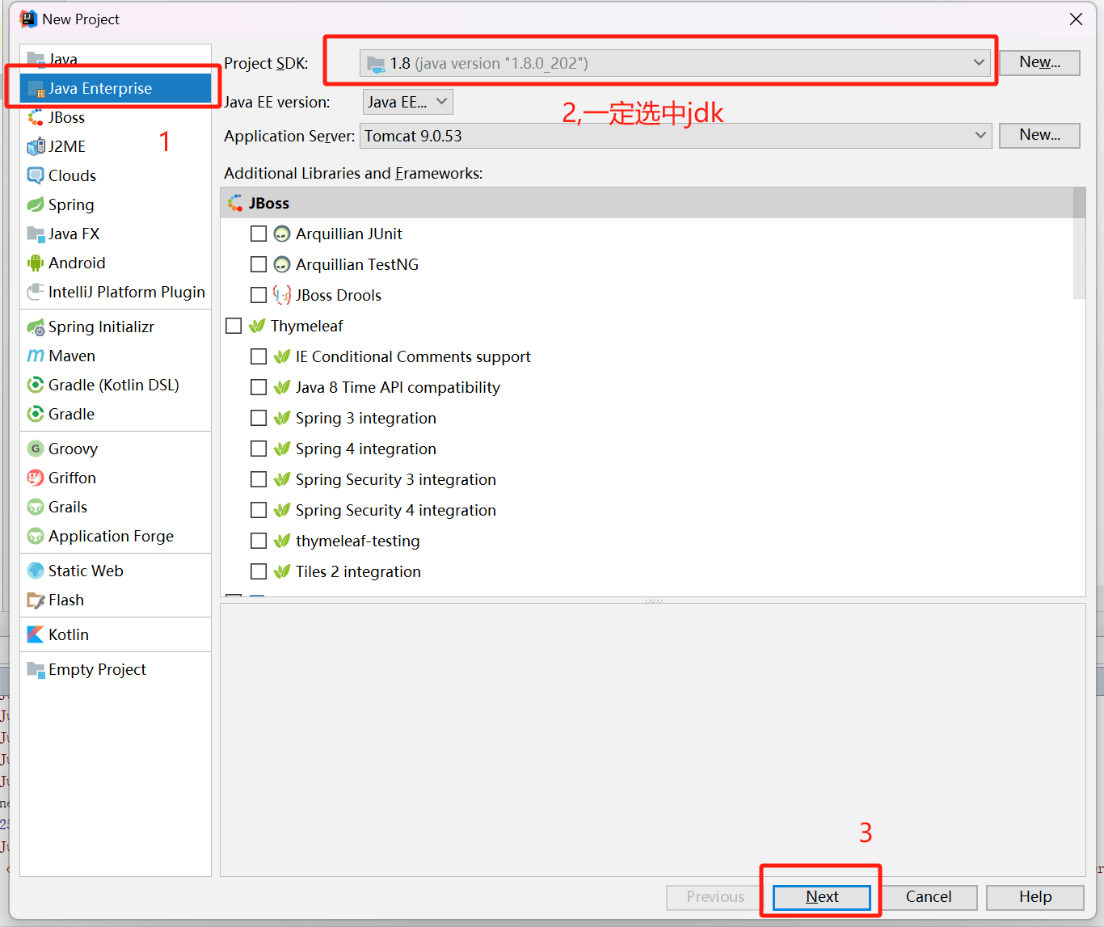Image resolution: width=1104 pixels, height=927 pixels.
Task: Check Spring Security 4 integration box
Action: click(259, 511)
